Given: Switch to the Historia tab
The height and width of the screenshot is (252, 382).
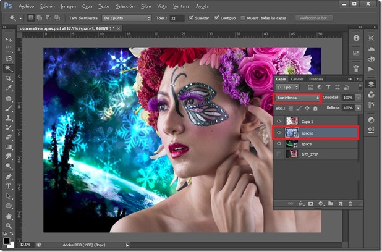Looking at the screenshot, I should (x=316, y=79).
